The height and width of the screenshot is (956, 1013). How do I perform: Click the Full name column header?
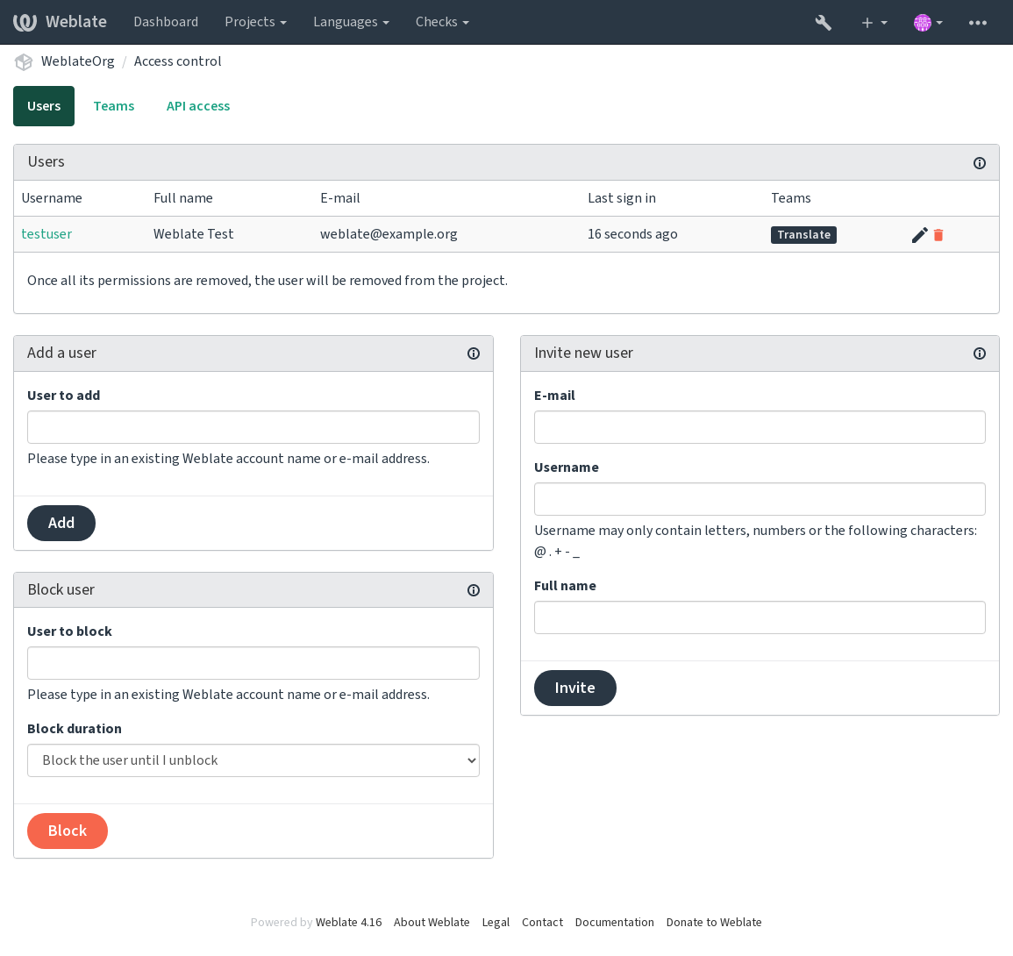(183, 198)
